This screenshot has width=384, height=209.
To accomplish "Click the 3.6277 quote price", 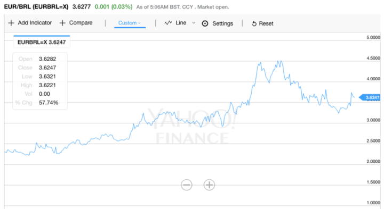I will [x=82, y=6].
